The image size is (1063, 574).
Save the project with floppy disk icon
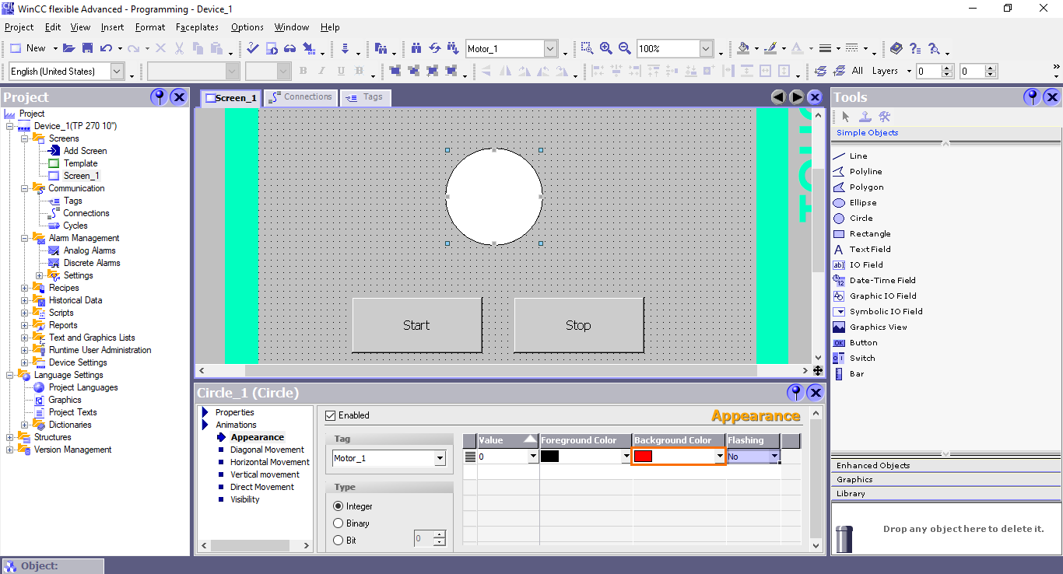[x=88, y=48]
